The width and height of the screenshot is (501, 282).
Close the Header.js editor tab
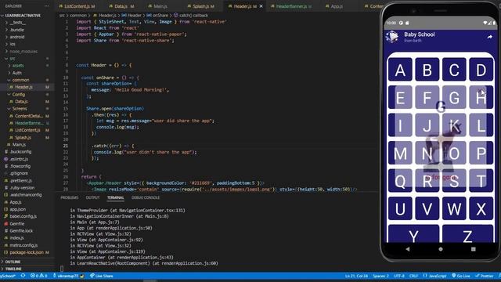(261, 6)
